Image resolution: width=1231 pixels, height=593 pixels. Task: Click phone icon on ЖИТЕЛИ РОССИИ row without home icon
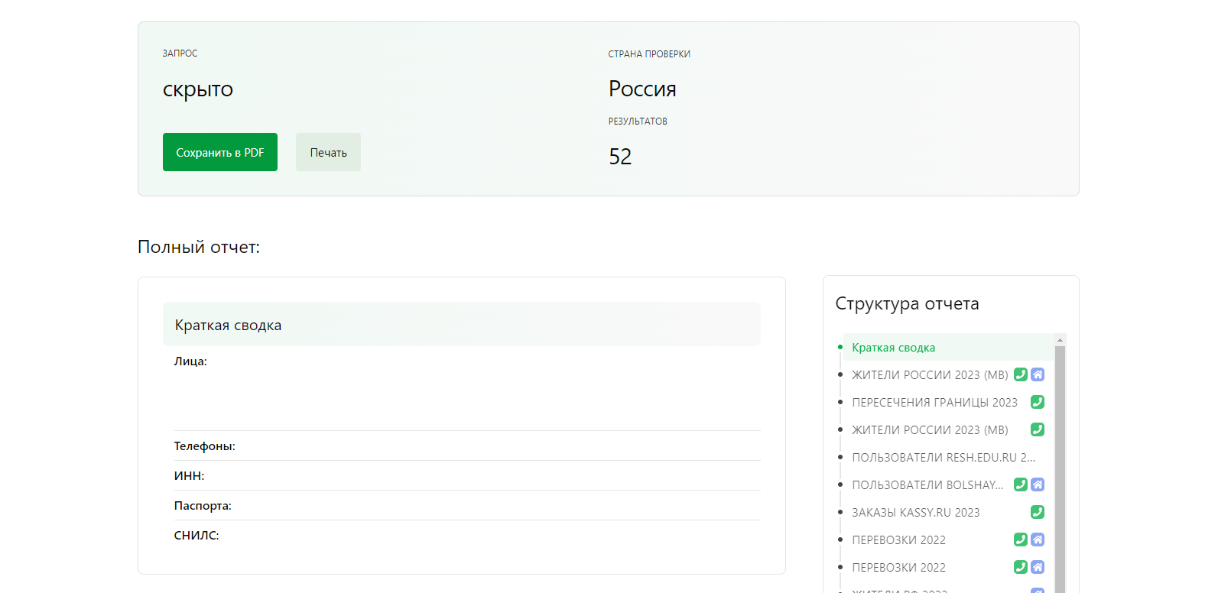coord(1038,429)
